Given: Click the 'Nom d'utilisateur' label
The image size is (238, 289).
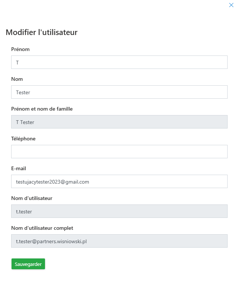Looking at the screenshot, I should point(32,198).
